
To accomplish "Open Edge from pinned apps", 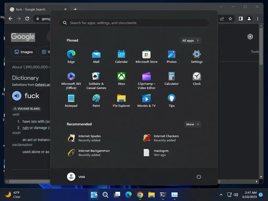I will (71, 57).
